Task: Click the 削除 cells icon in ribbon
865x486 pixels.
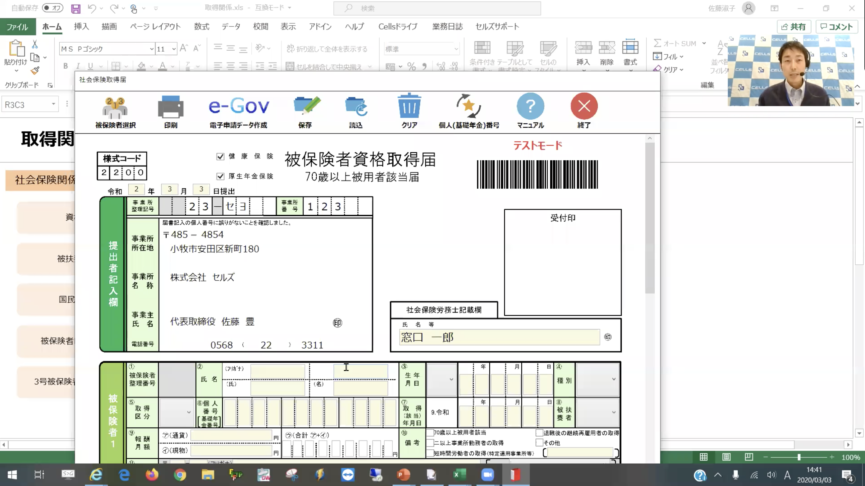Action: pos(607,48)
